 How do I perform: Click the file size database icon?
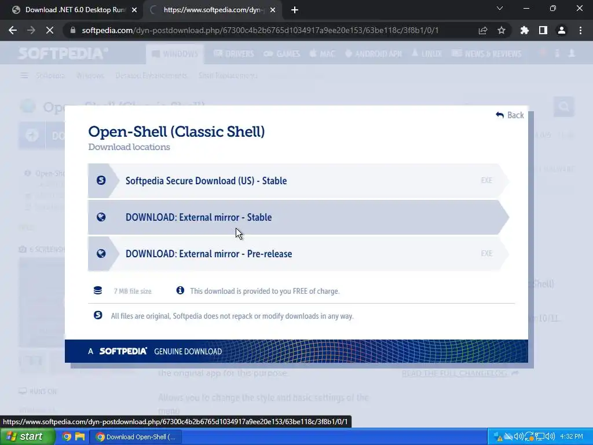(97, 290)
